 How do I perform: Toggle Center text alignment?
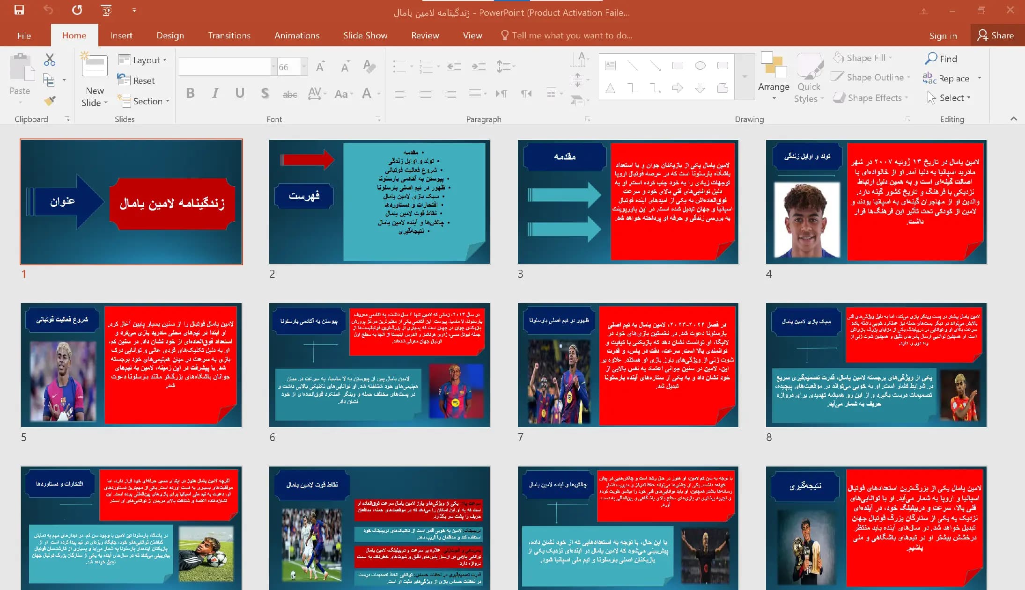click(x=425, y=94)
